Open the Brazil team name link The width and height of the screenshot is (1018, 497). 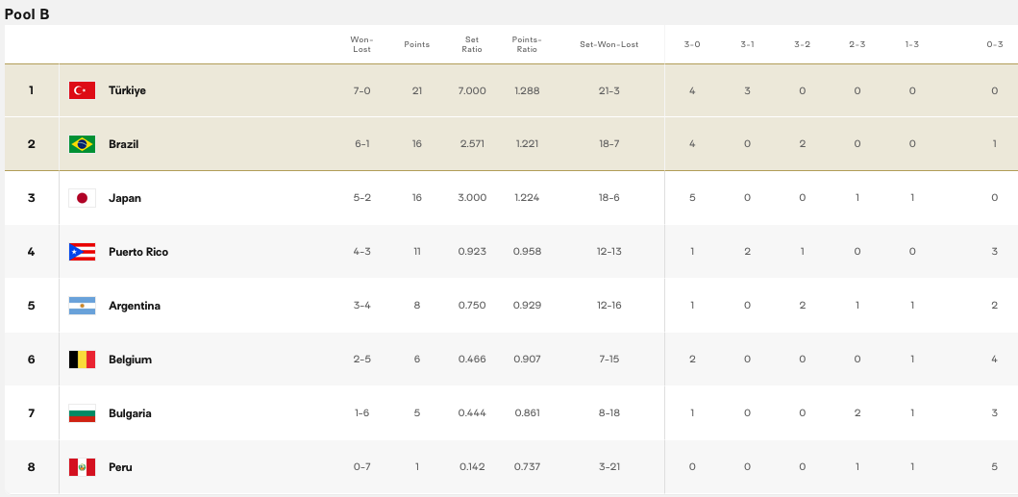pyautogui.click(x=123, y=144)
